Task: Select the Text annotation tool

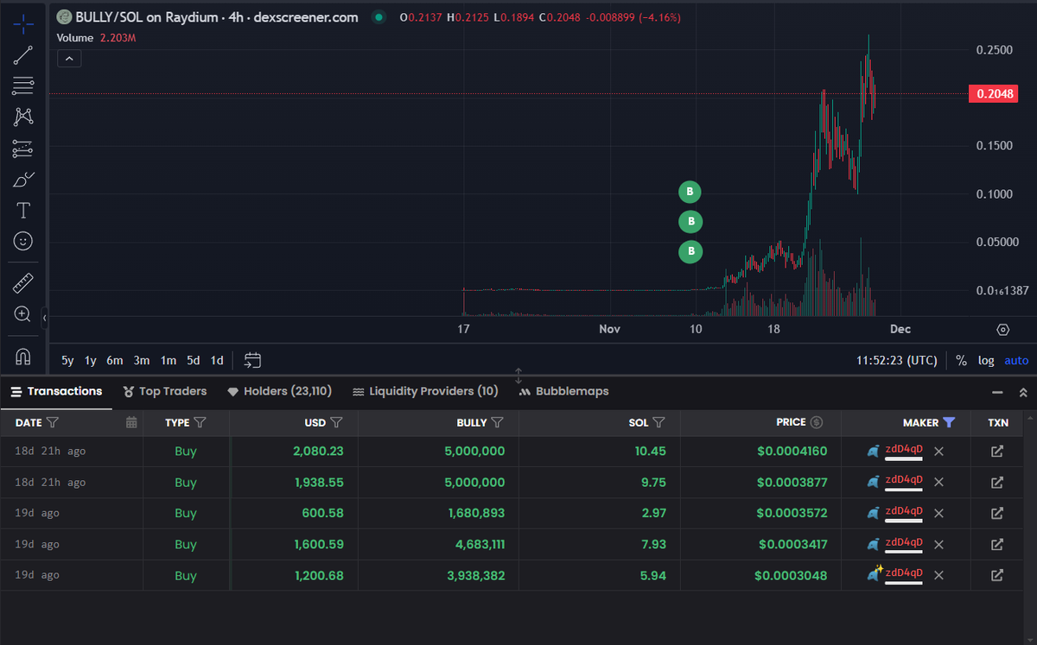Action: pos(23,211)
